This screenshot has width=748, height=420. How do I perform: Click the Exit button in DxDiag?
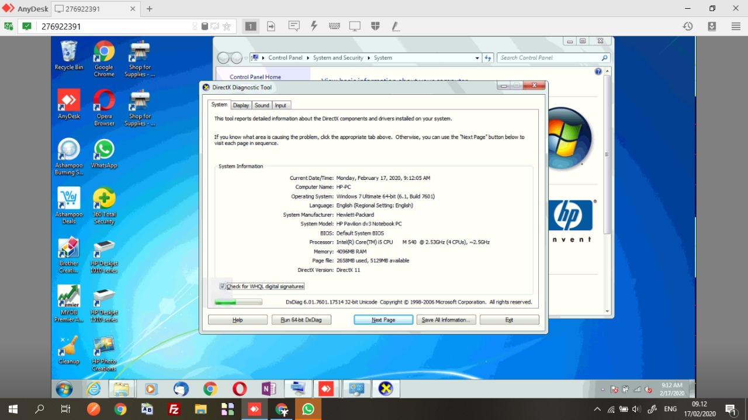[x=509, y=320]
